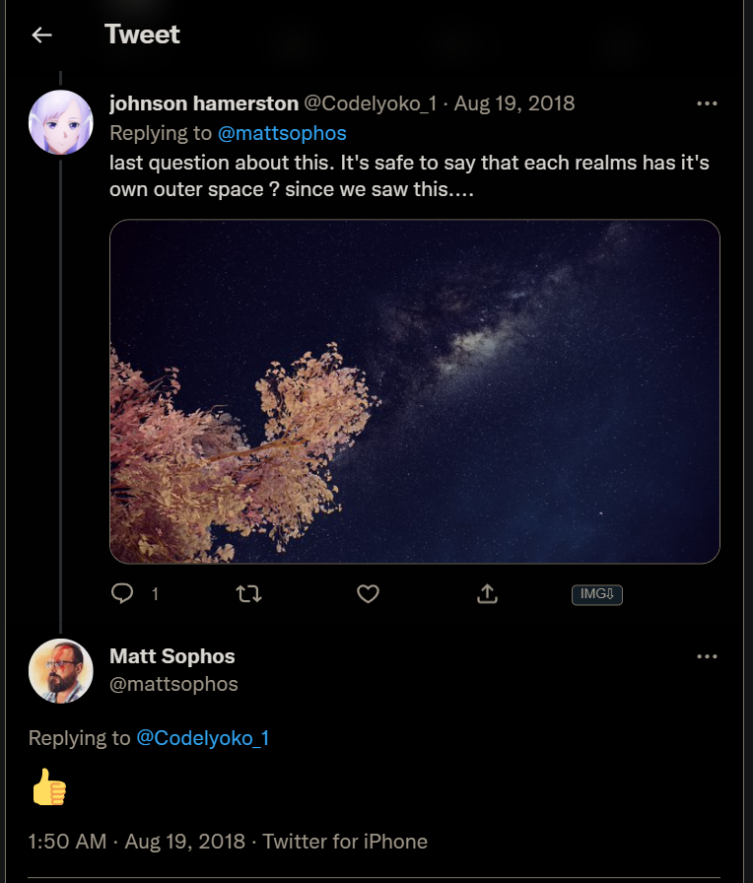Open the @Codelyoko_1 link in Matt's reply
The image size is (753, 883).
202,738
